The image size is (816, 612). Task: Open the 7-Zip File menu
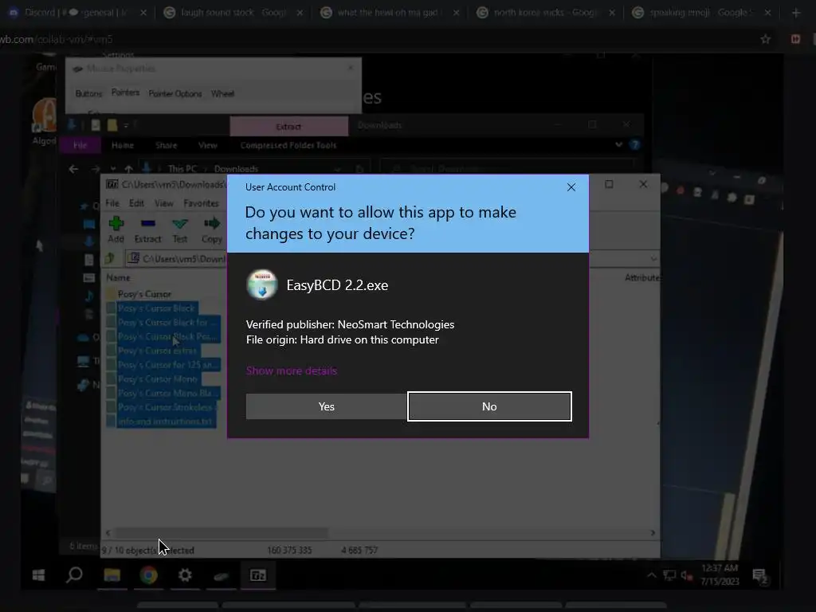point(112,203)
